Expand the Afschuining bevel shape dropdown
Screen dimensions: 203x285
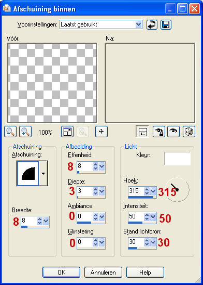(x=44, y=173)
